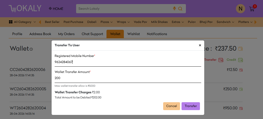263x119 pixels.
Task: Open Bhaji Pav category
Action: (206, 22)
